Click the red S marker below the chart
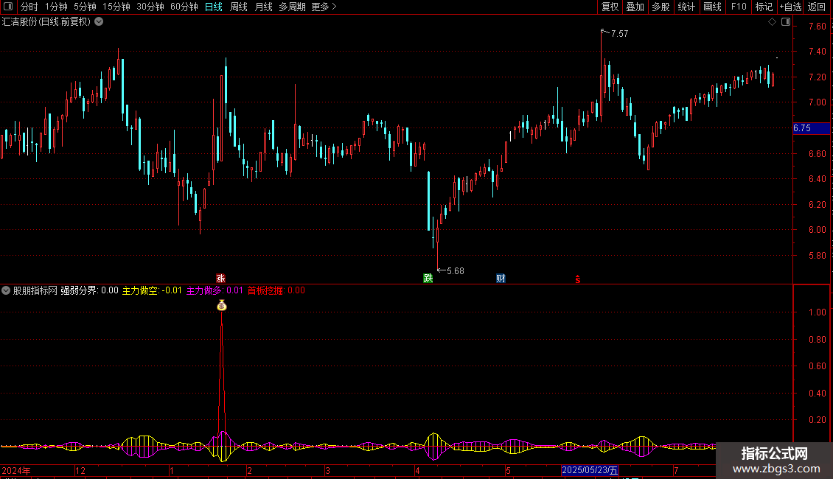The image size is (833, 479). pyautogui.click(x=577, y=279)
